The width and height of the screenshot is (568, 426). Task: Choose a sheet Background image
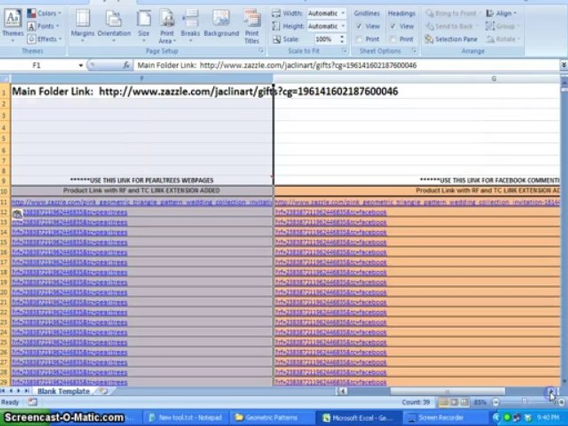point(221,24)
